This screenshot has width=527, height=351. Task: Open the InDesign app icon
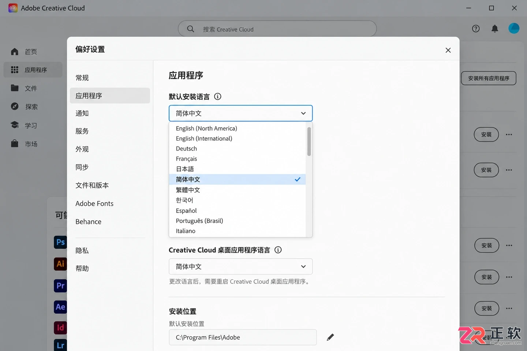pyautogui.click(x=60, y=328)
